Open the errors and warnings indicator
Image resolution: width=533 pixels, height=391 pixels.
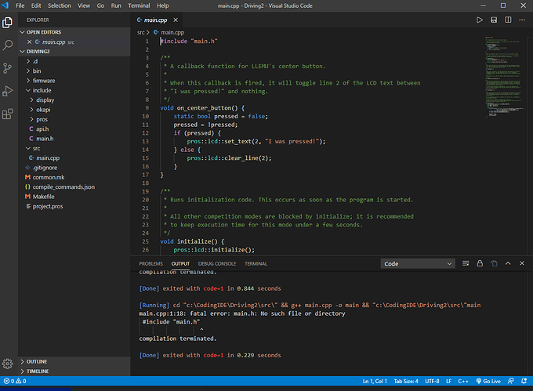(15, 381)
